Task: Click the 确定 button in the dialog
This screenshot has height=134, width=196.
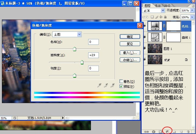Action: coord(130,37)
